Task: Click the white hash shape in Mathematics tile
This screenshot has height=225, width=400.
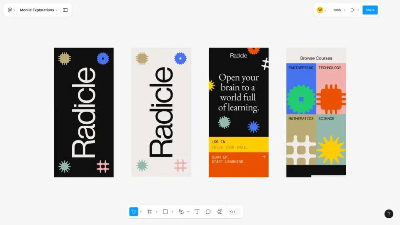Action: (x=301, y=150)
